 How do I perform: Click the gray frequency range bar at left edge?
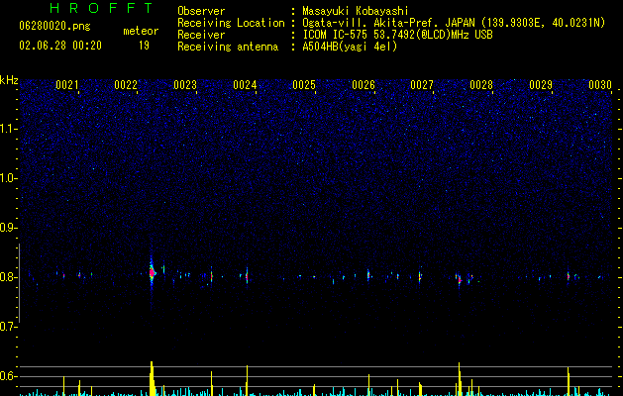[20, 283]
